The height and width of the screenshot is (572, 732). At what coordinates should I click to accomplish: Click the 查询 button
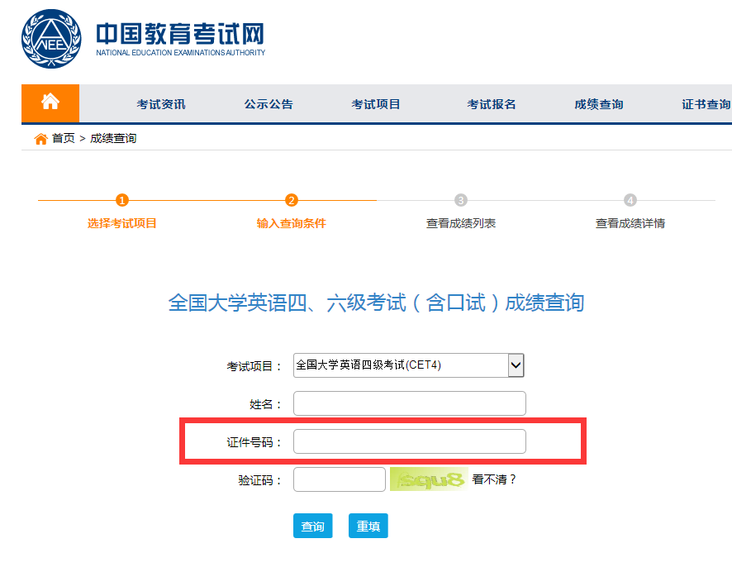pyautogui.click(x=313, y=526)
